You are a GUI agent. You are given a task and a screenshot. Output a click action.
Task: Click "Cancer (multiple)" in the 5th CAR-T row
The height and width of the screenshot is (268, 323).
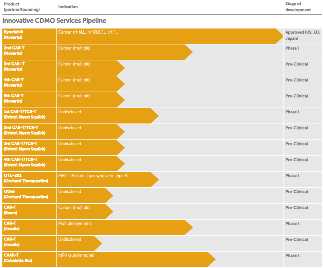[x=74, y=96]
